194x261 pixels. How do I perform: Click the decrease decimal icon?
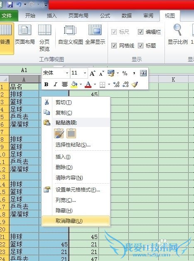pos(125,85)
